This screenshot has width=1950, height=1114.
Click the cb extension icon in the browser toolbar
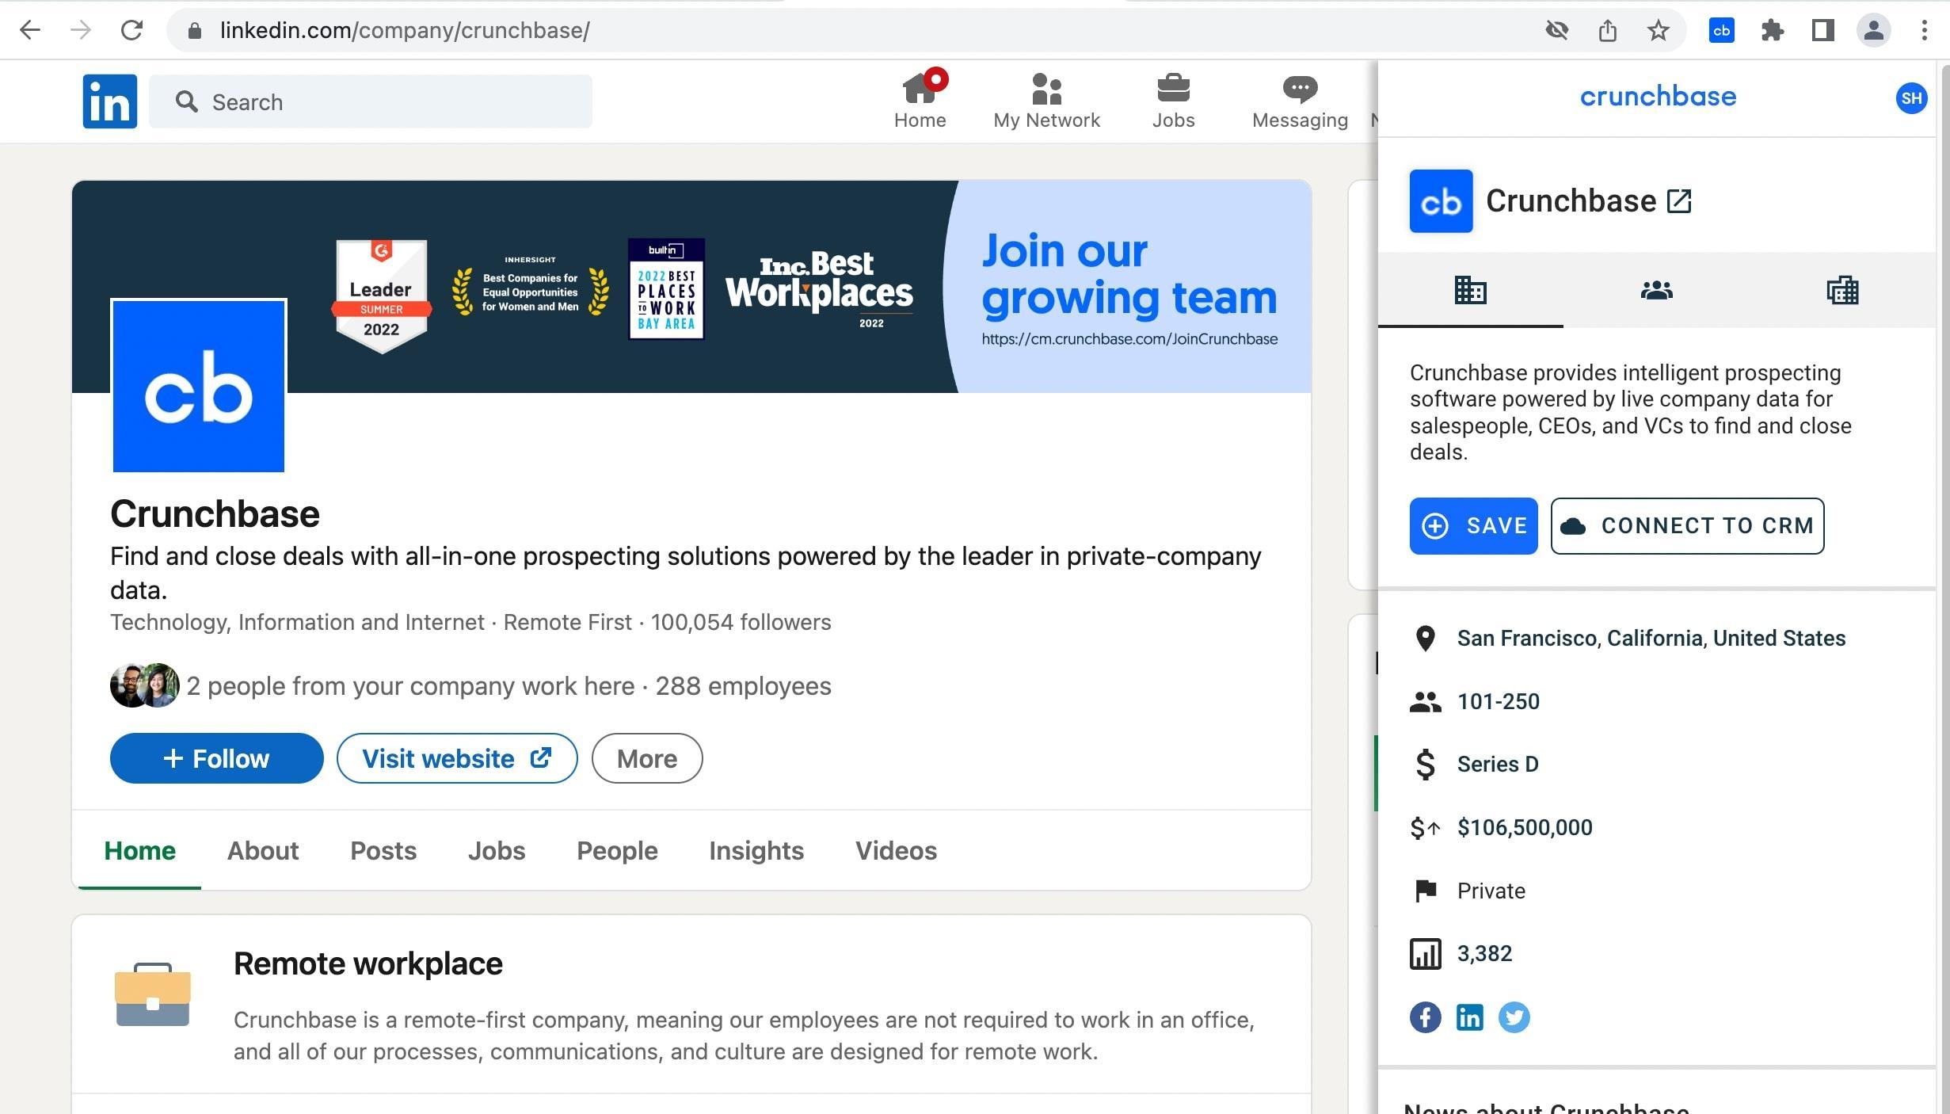pyautogui.click(x=1722, y=30)
